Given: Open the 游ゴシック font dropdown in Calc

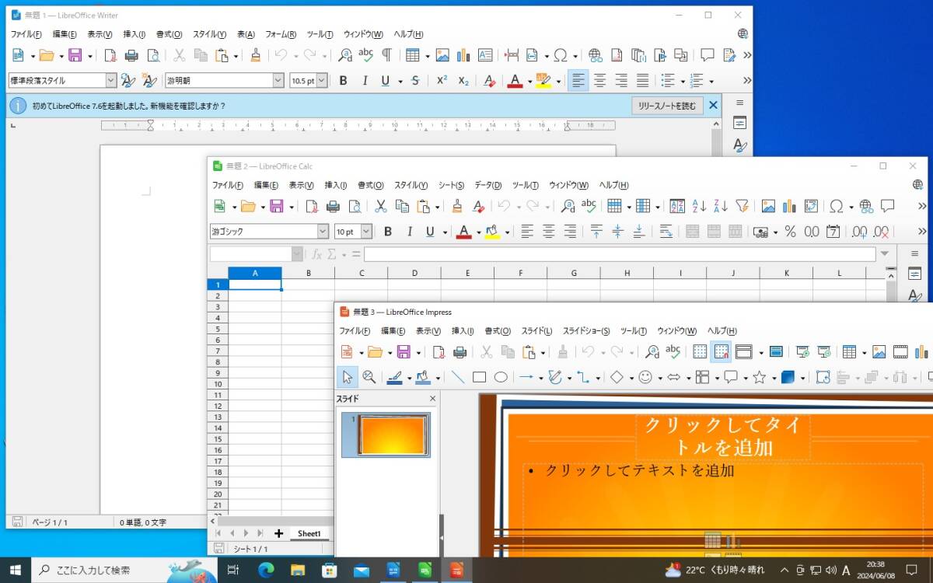Looking at the screenshot, I should click(323, 231).
